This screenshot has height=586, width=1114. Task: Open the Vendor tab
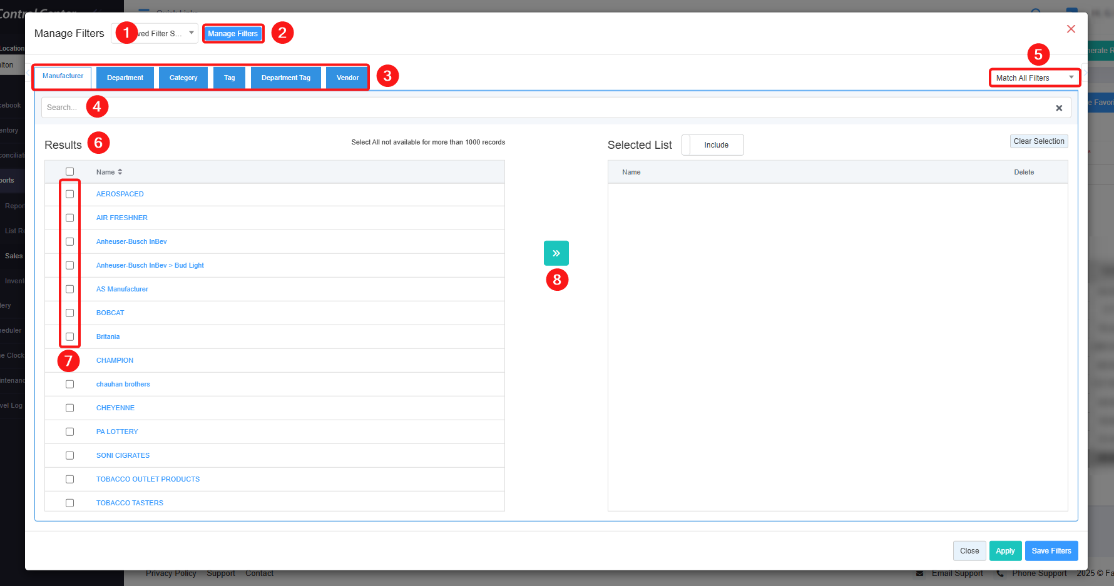click(x=347, y=78)
